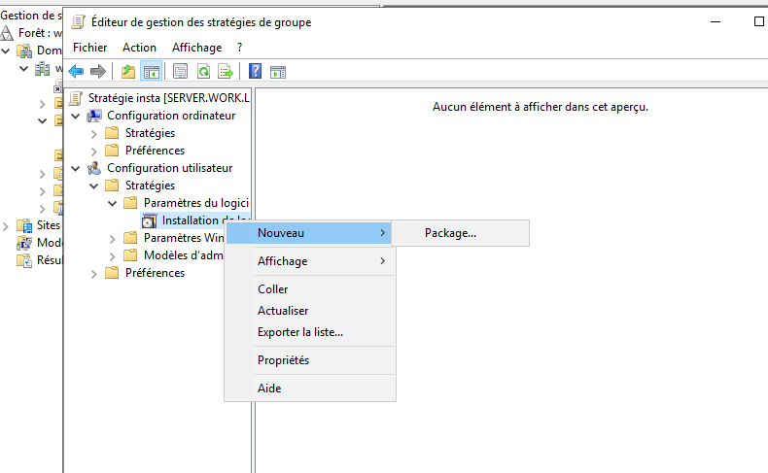Click the Up One Level folder icon
Screen dimensions: 768x473
(x=128, y=71)
